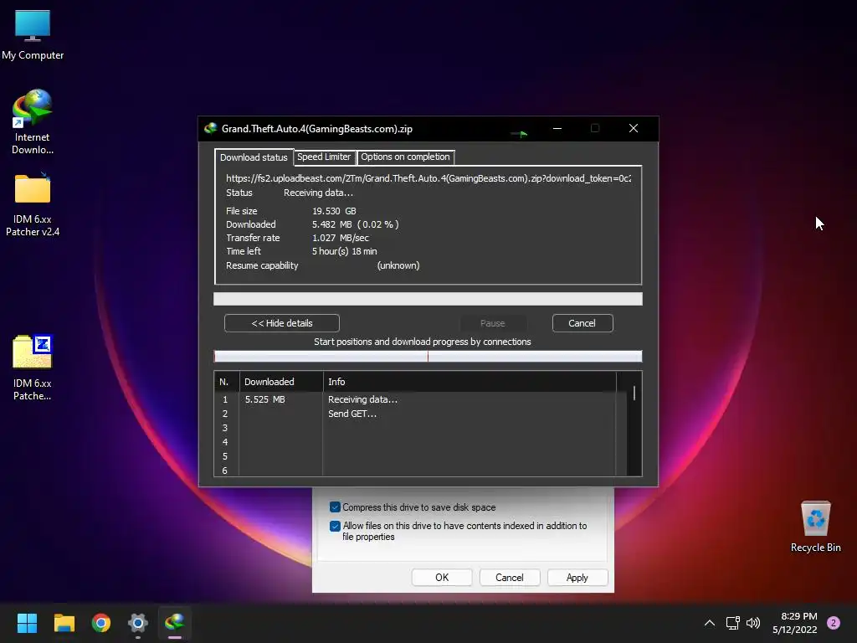Screen dimensions: 857x643
Task: Click the download URL text
Action: [428, 178]
